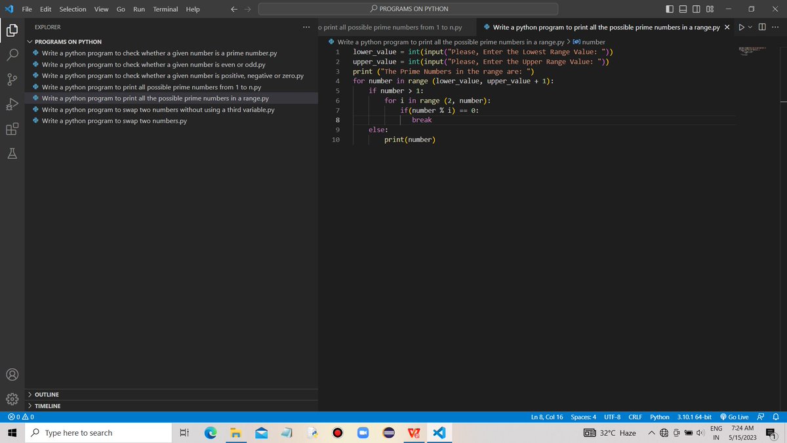
Task: Open the Run and Debug view
Action: (x=12, y=104)
